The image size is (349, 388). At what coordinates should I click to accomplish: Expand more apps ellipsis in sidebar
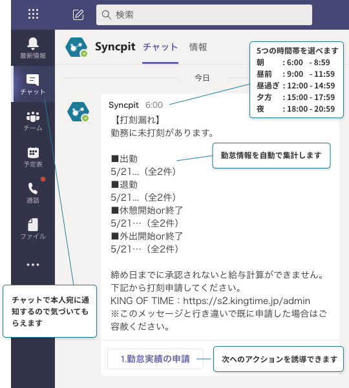coord(33,265)
